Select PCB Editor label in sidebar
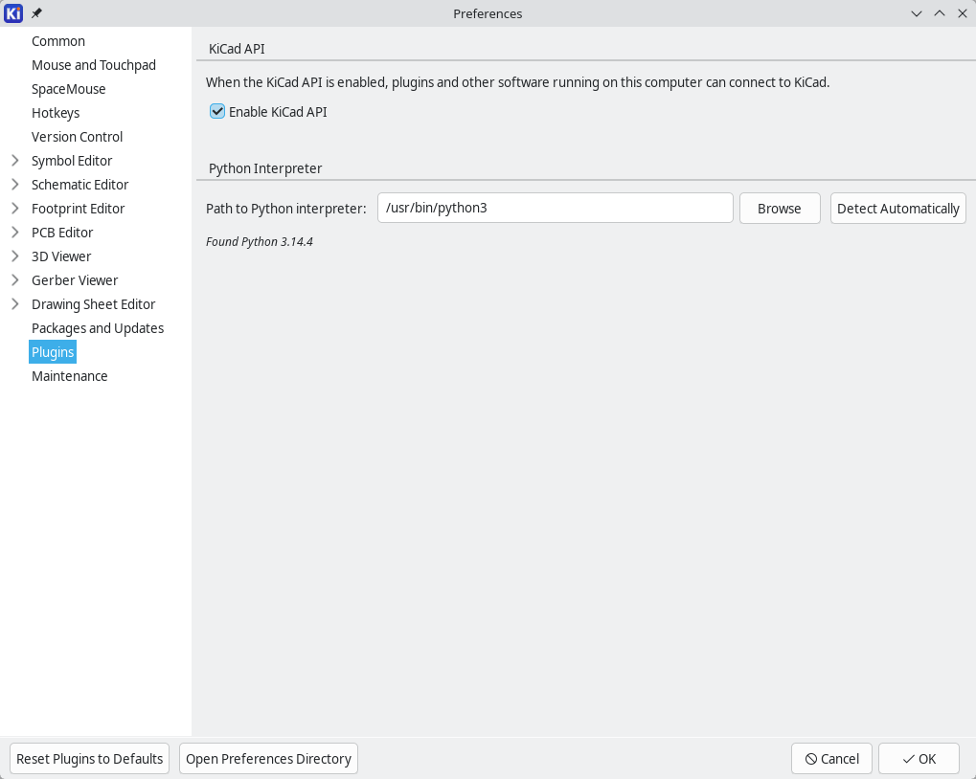Image resolution: width=976 pixels, height=779 pixels. 62,233
